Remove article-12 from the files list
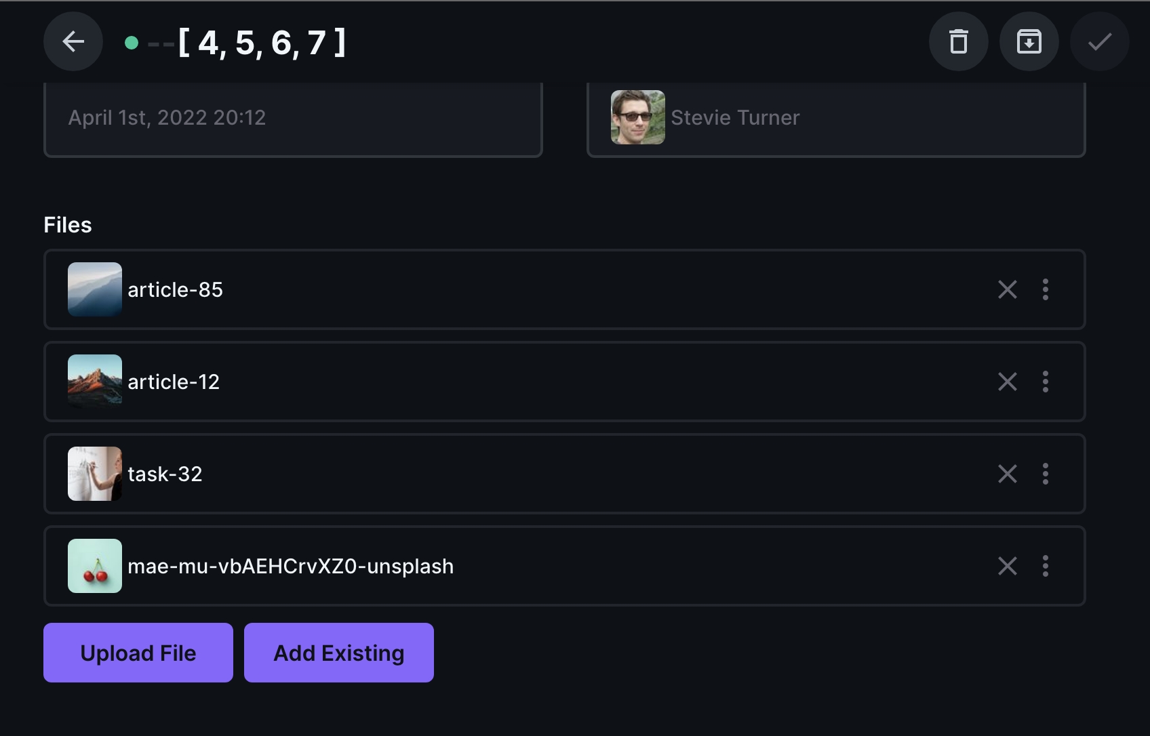Viewport: 1150px width, 736px height. (x=1008, y=382)
